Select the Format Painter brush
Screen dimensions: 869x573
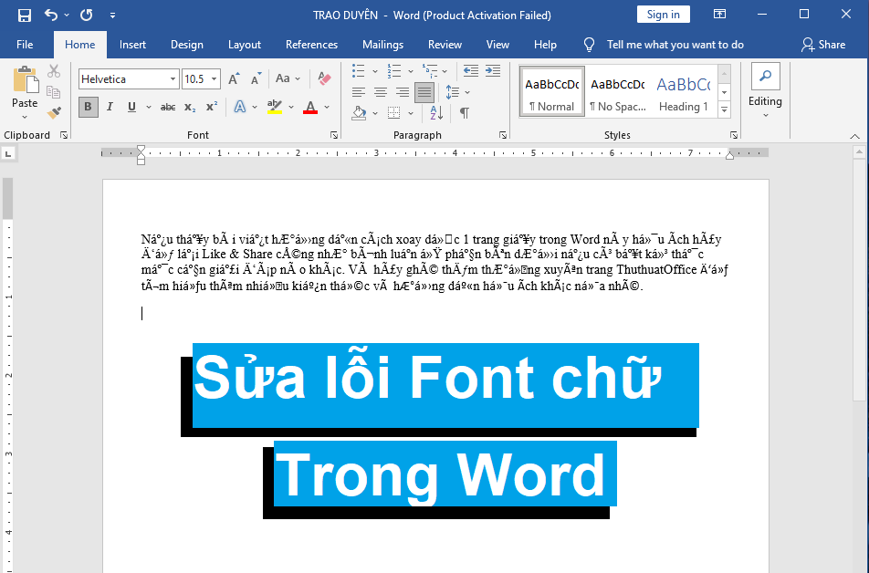[x=54, y=112]
